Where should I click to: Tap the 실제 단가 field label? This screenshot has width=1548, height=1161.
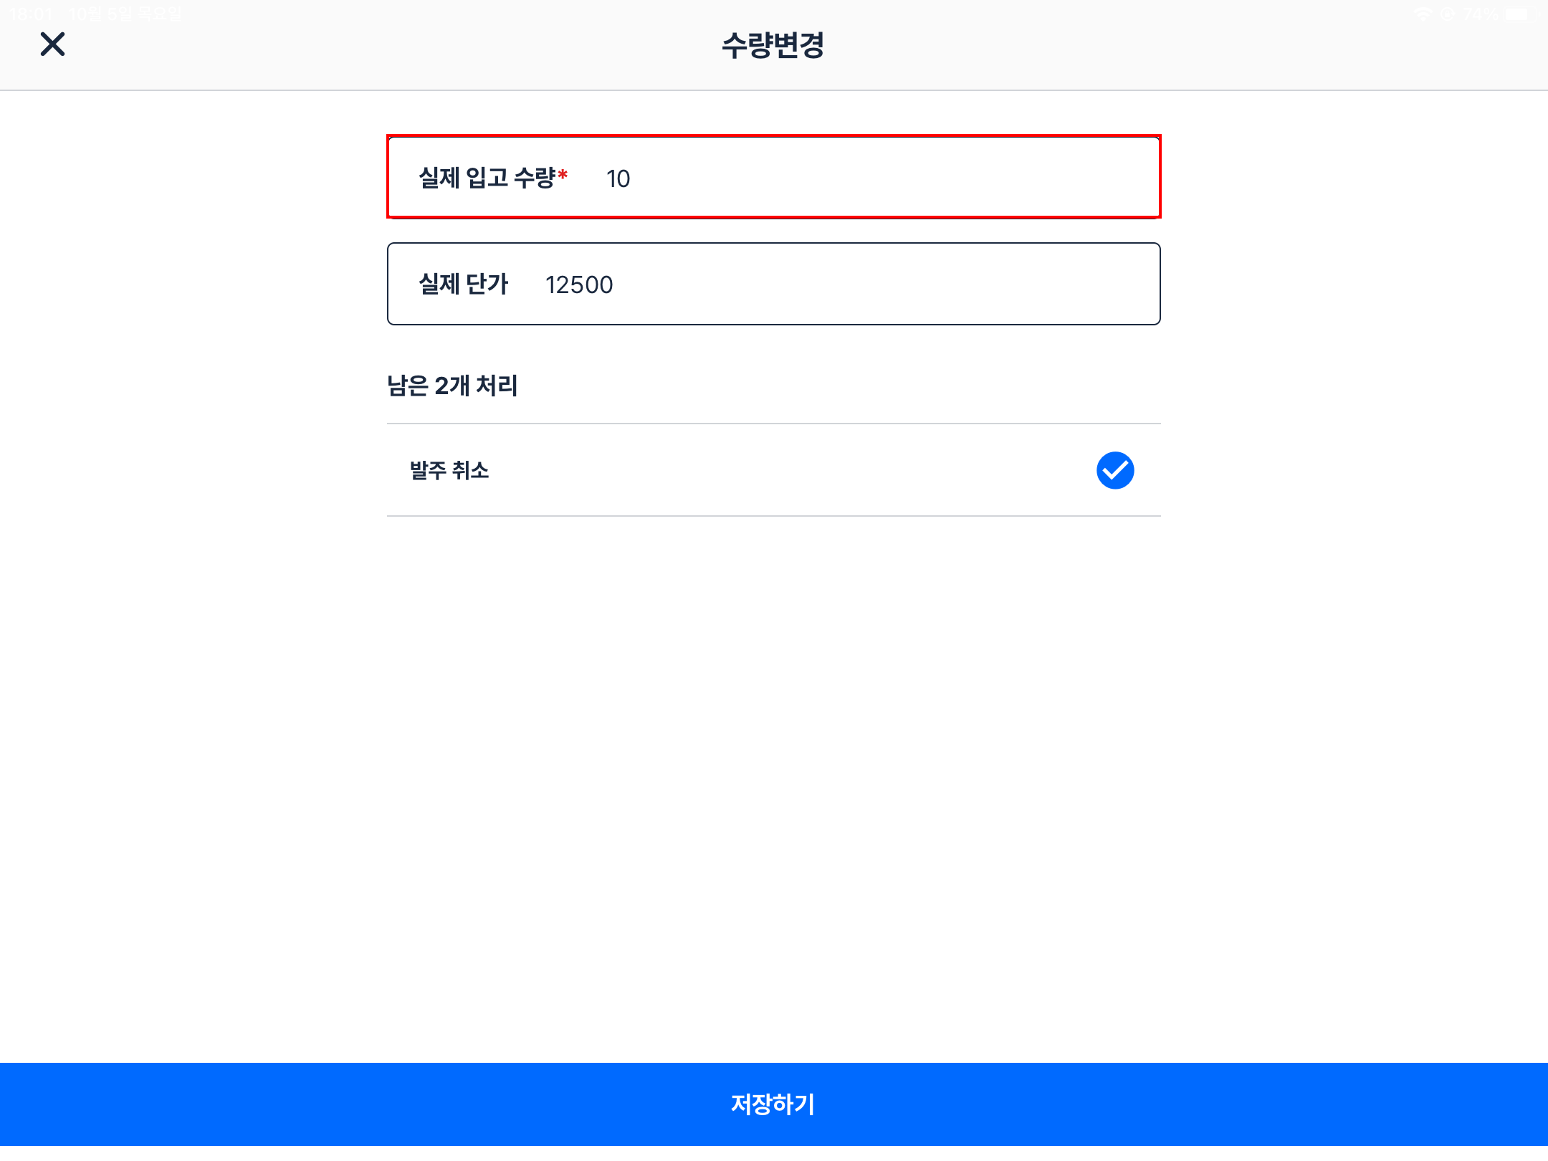coord(463,285)
